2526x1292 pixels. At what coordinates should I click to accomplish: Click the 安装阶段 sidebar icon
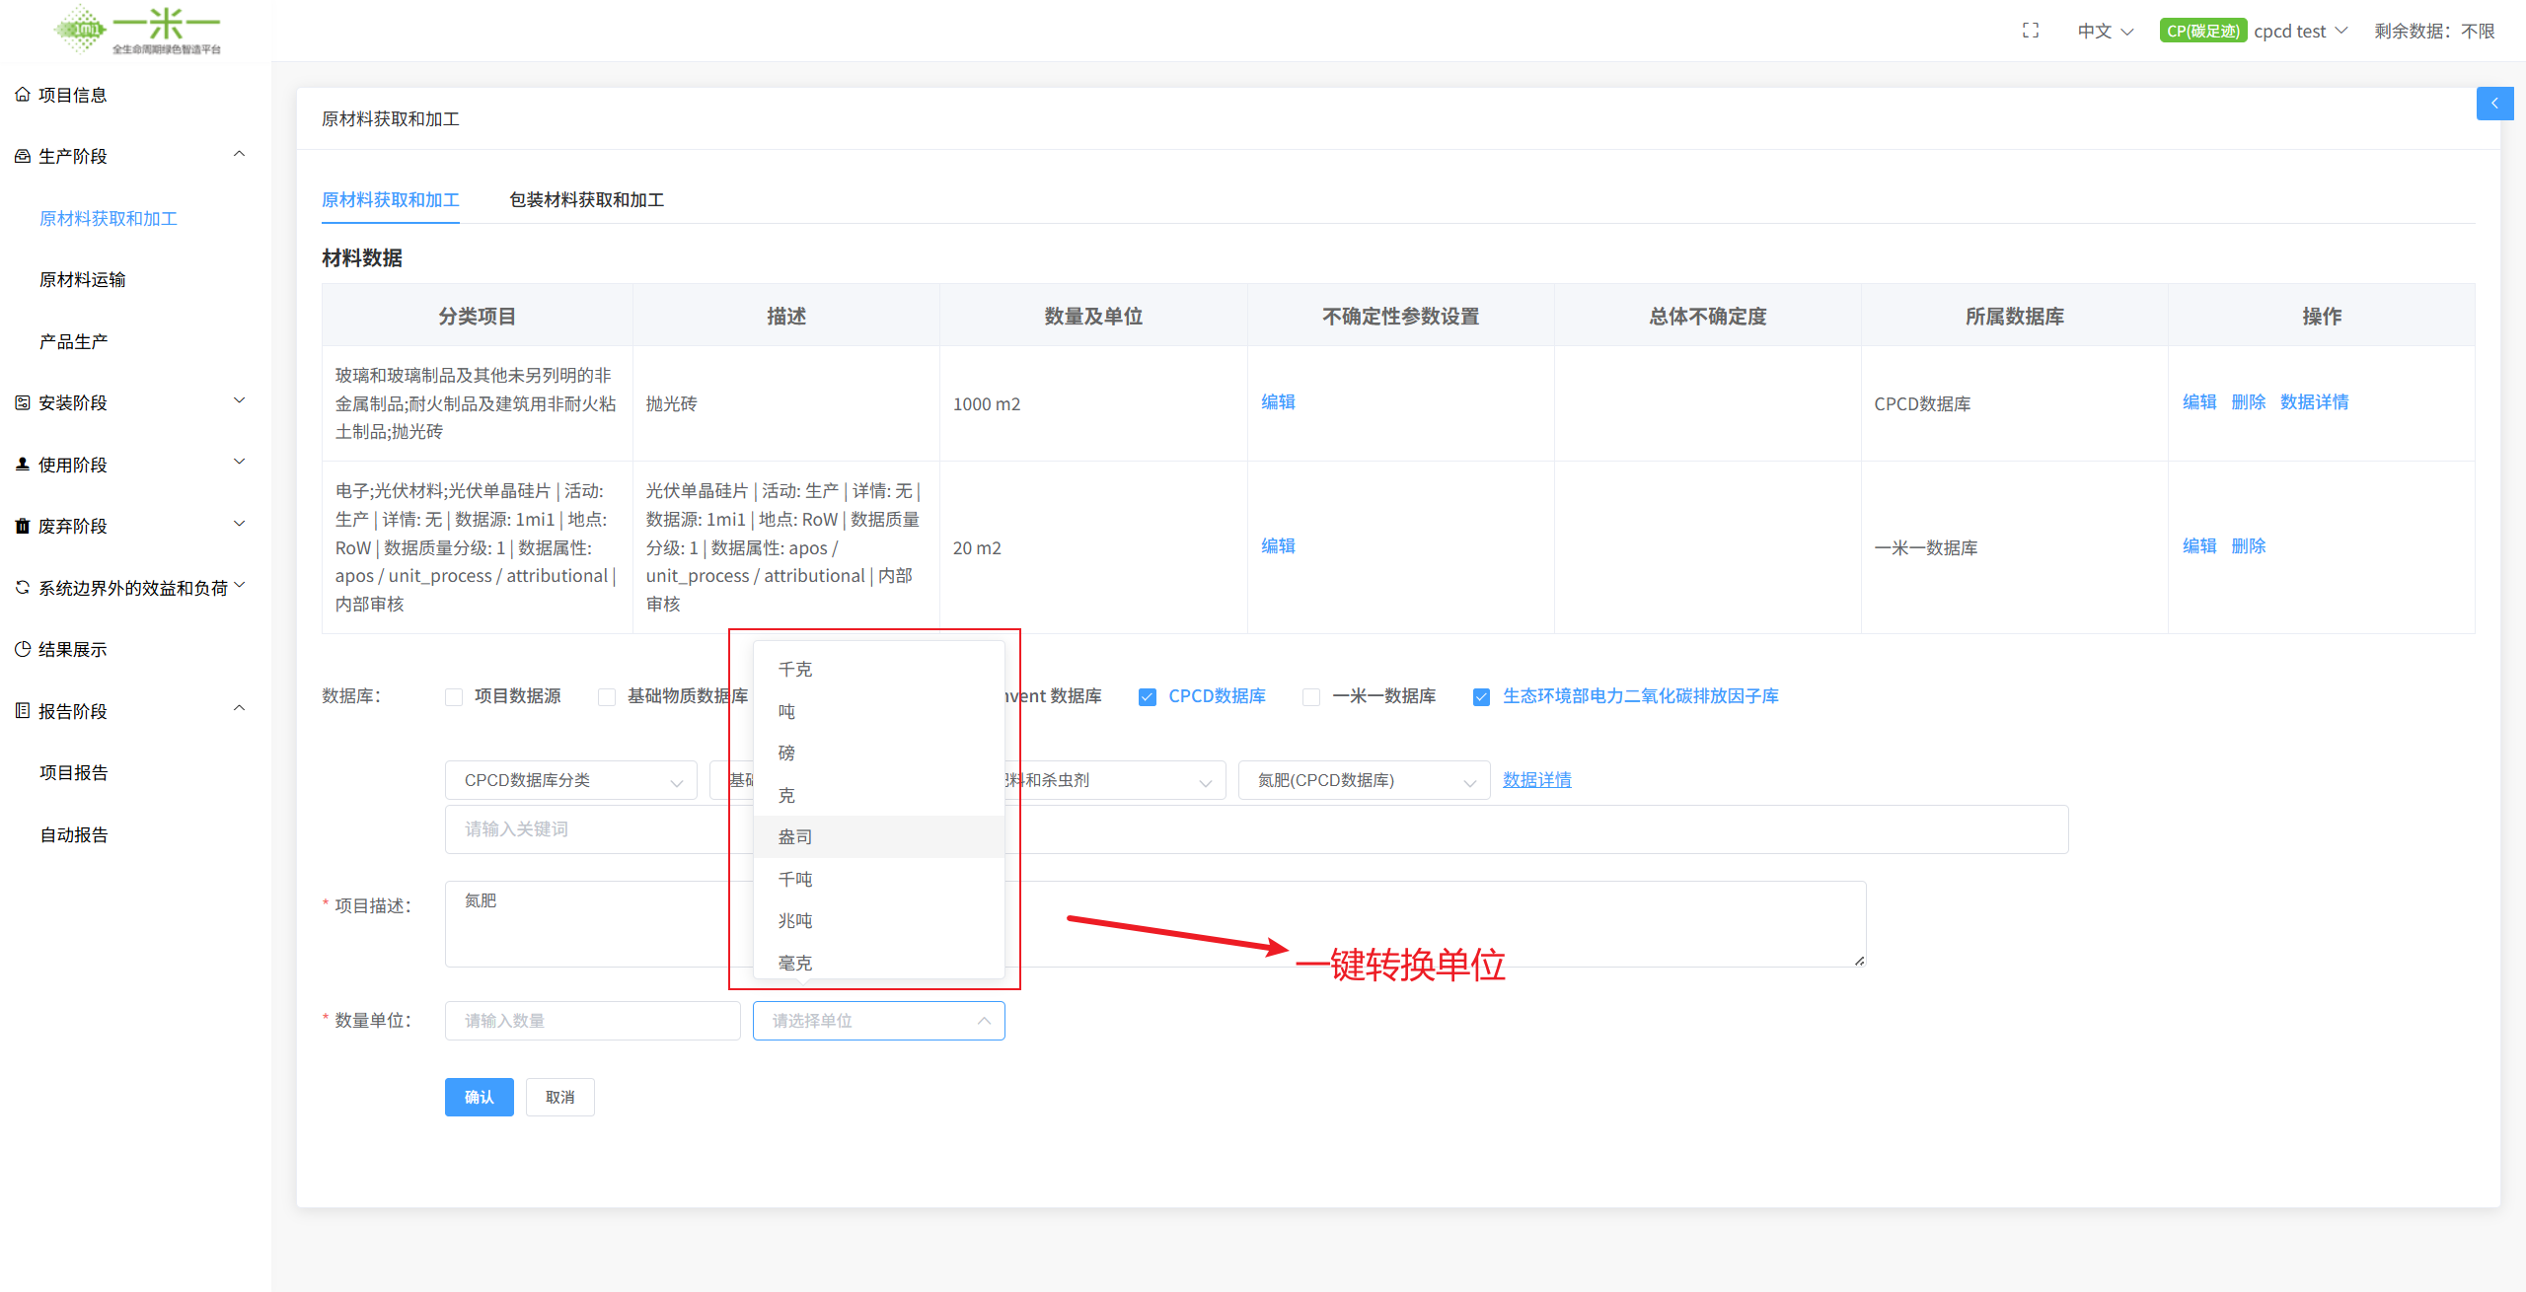coord(22,402)
